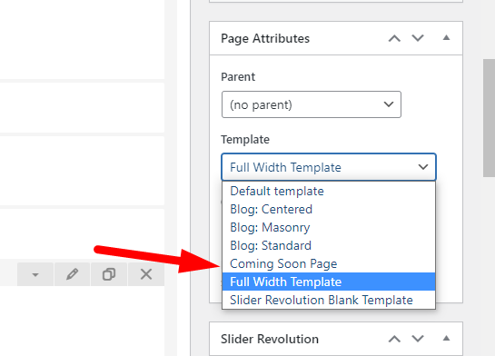Click the duplicate copy icon
The height and width of the screenshot is (356, 495).
click(x=109, y=274)
